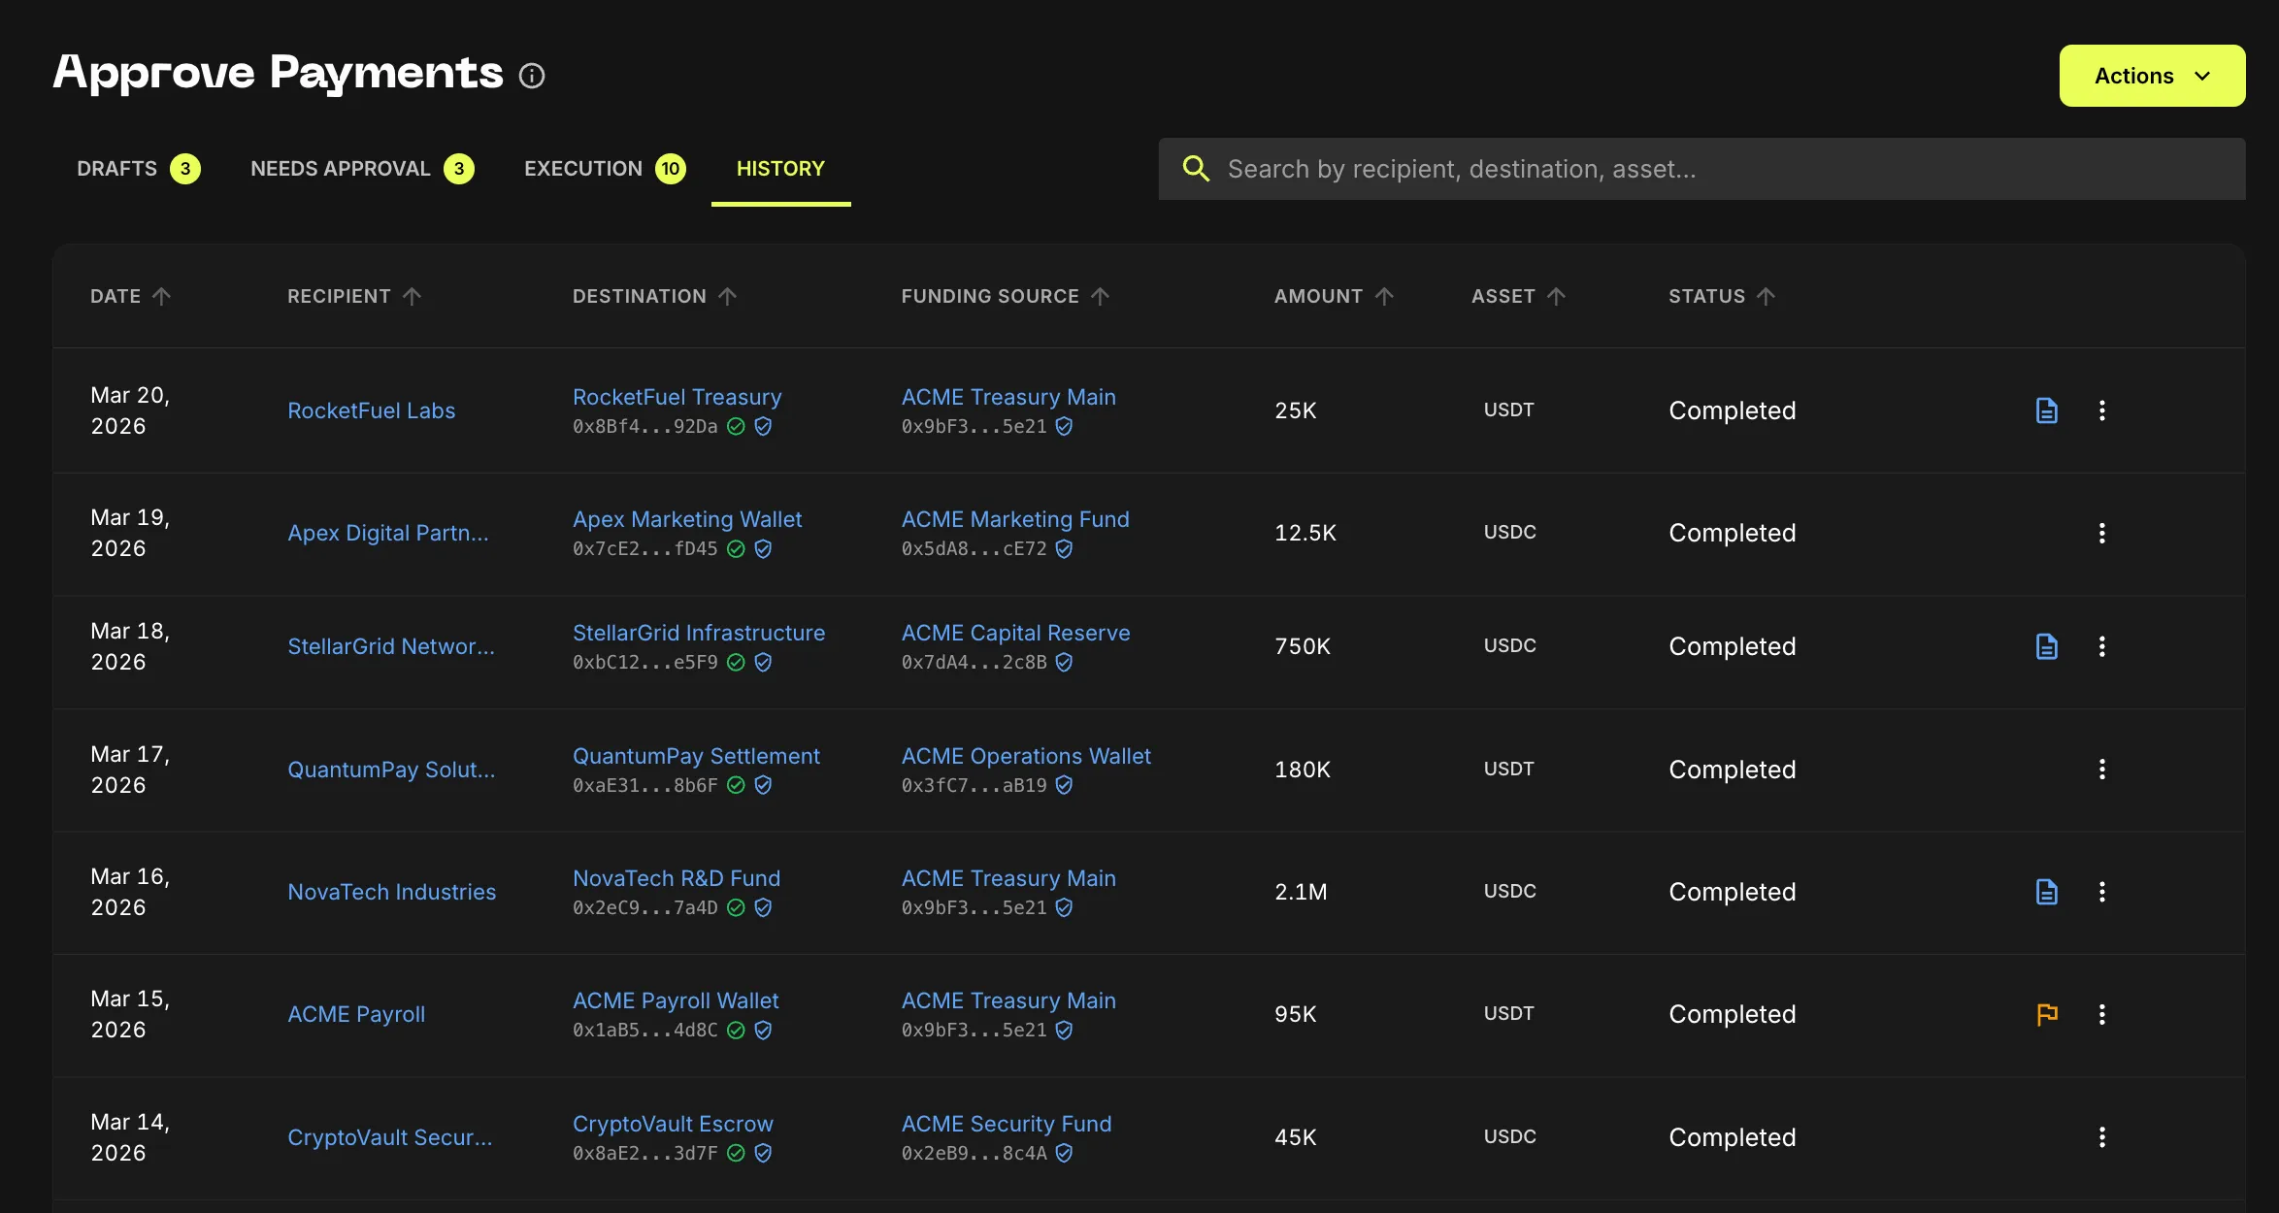Viewport: 2279px width, 1213px height.
Task: Open CryptoVault Secur... recipient link
Action: [x=390, y=1137]
